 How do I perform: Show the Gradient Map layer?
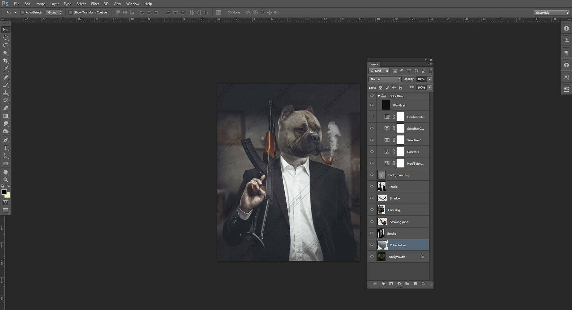tap(372, 117)
